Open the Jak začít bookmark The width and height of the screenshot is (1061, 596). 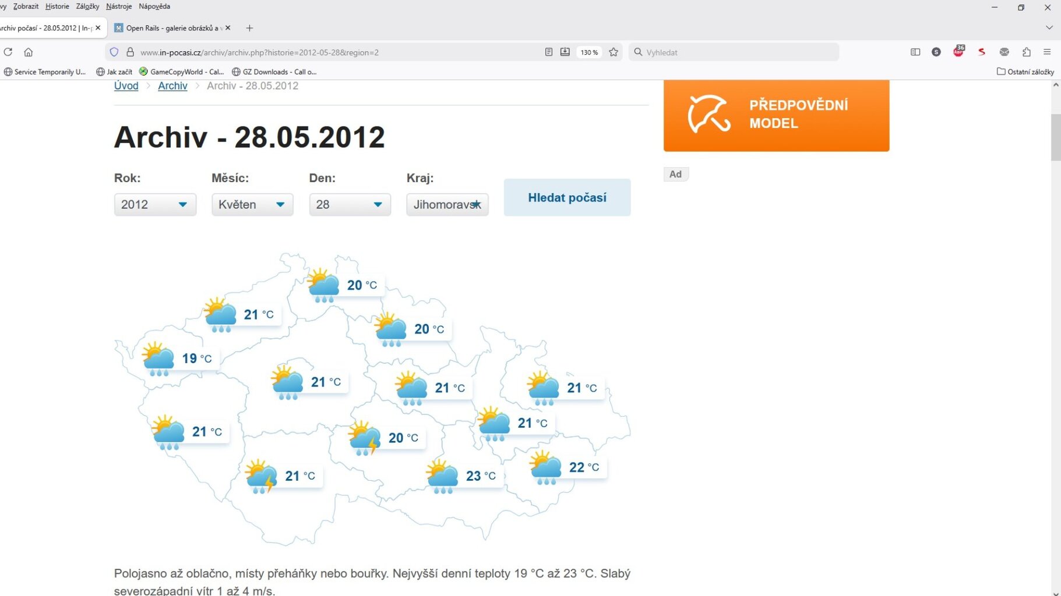pos(114,72)
